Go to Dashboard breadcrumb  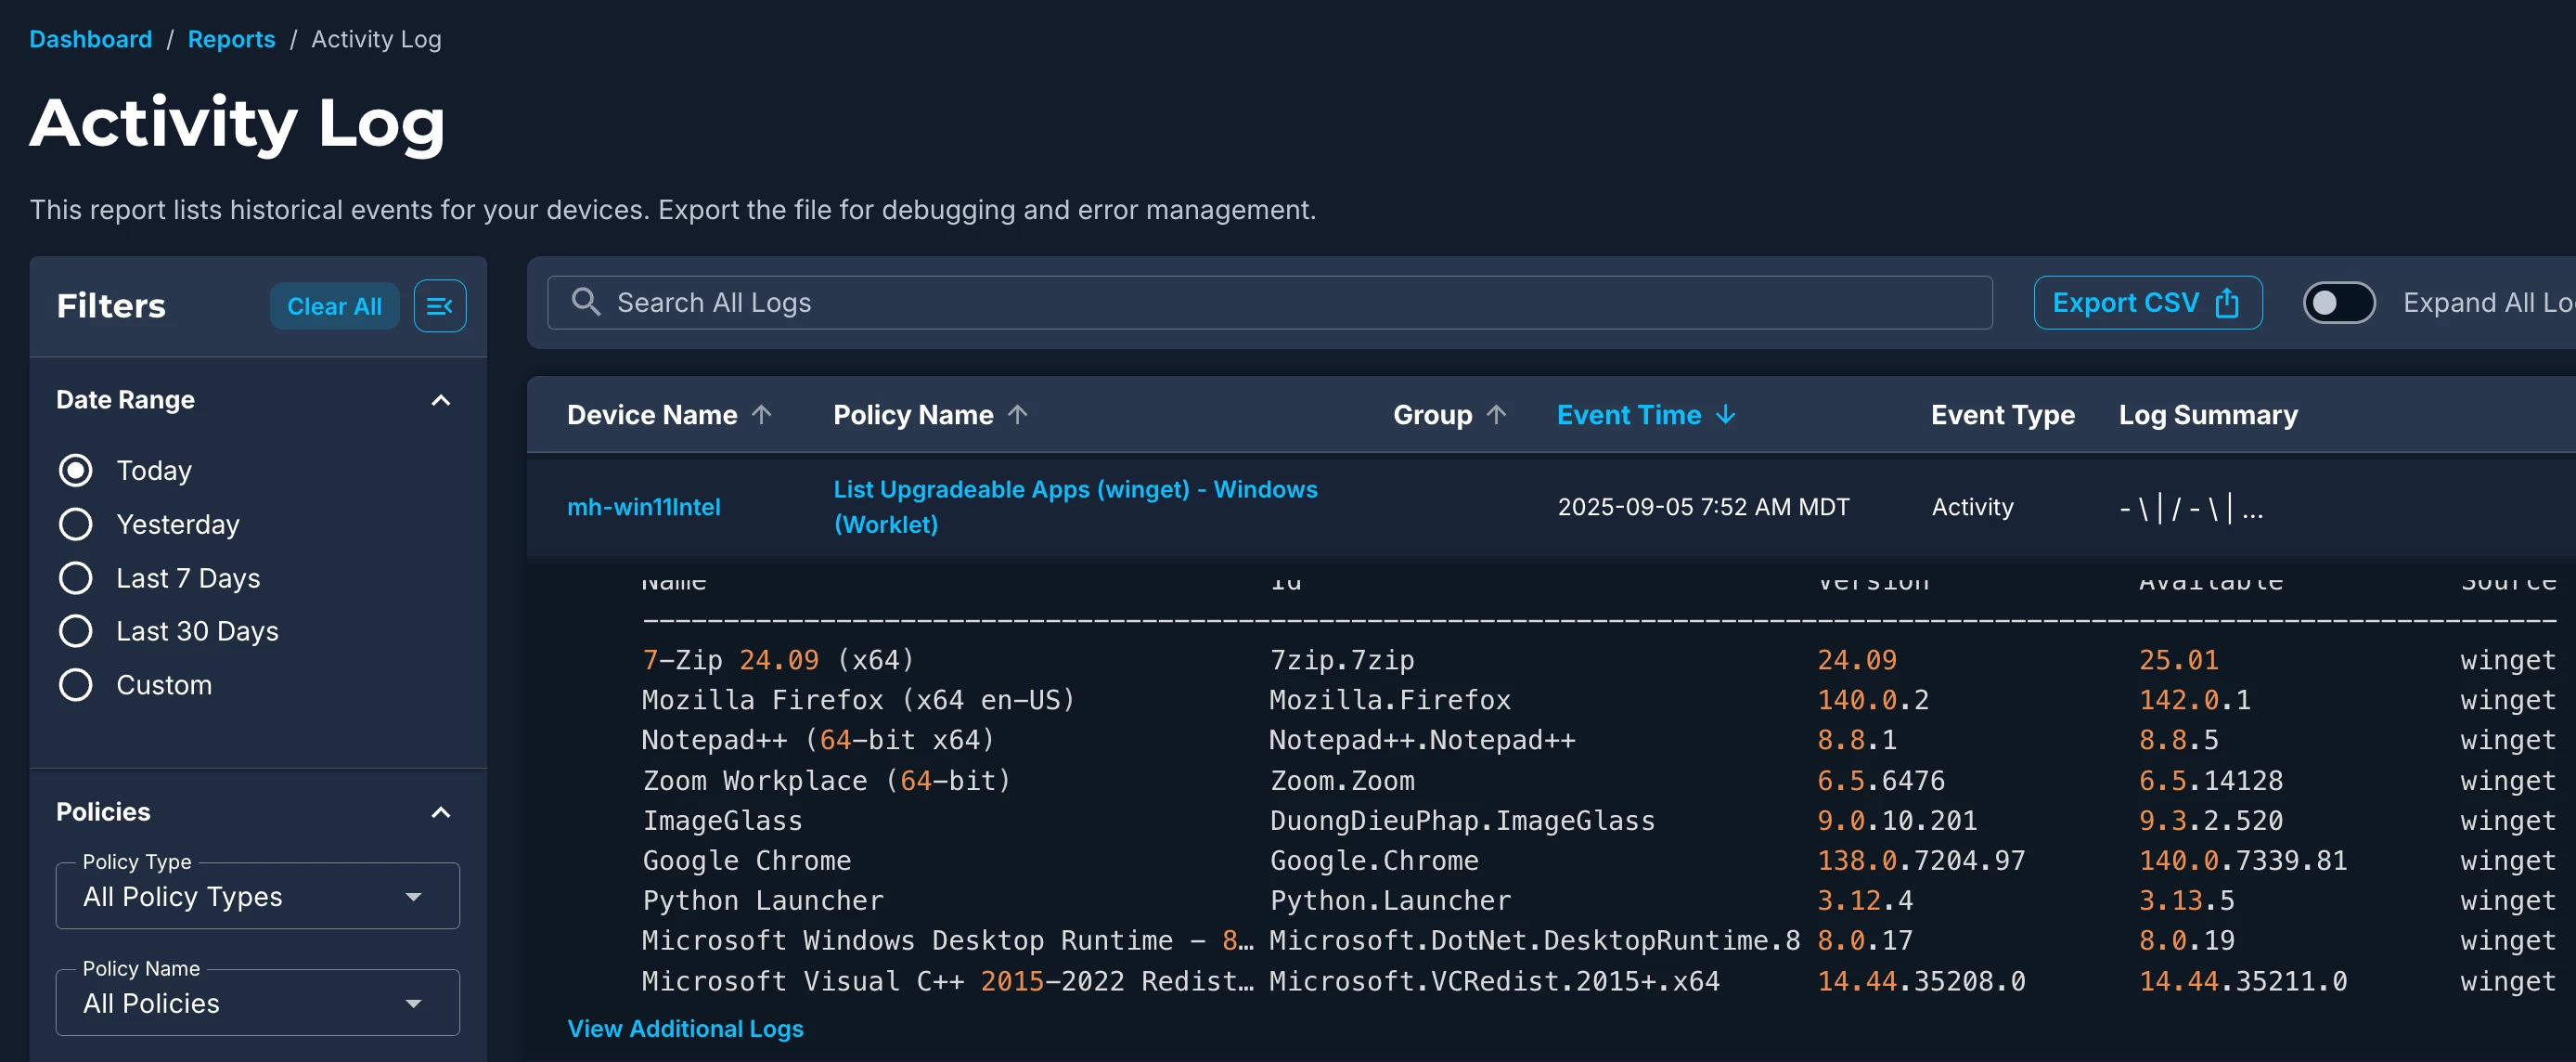91,39
